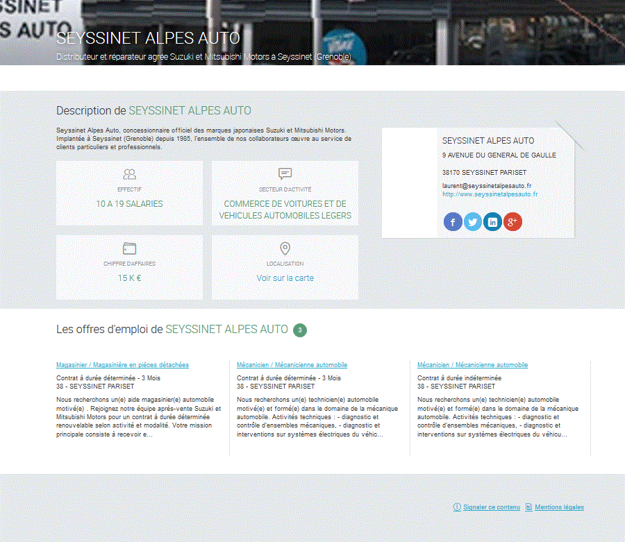Click 38170 SEYSSINET PARISET postal line
Viewport: 625px width, 542px height.
click(484, 172)
